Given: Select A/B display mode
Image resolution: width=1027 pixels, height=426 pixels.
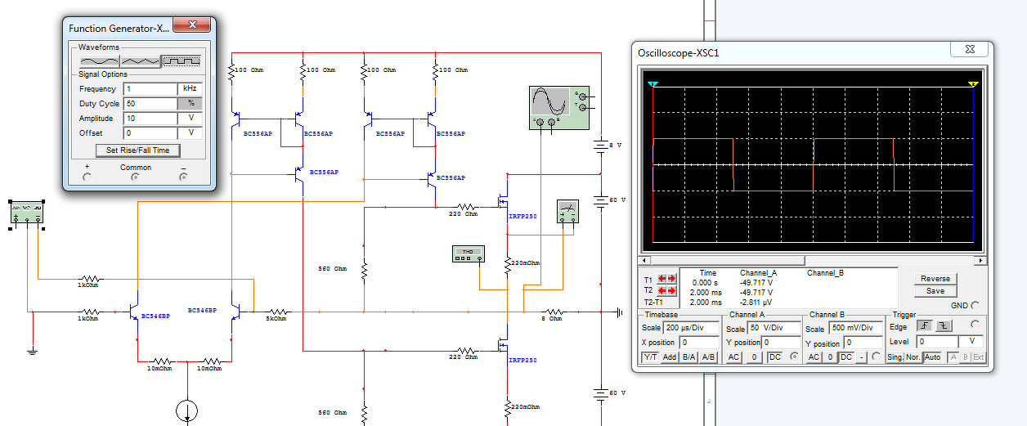Looking at the screenshot, I should pyautogui.click(x=708, y=357).
